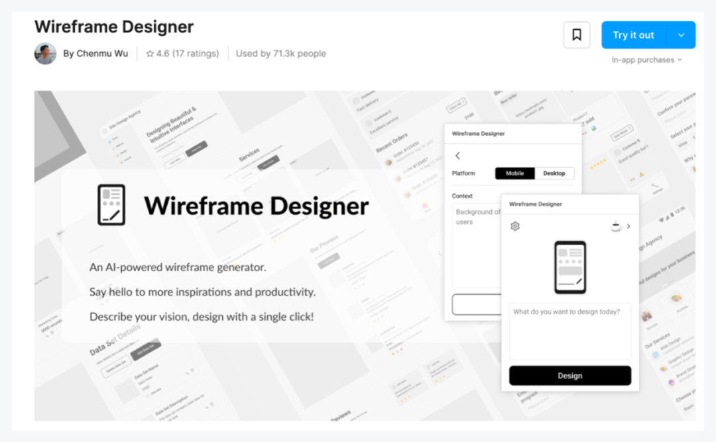716x442 pixels.
Task: Click Say hello to more inspirations text
Action: tap(202, 292)
